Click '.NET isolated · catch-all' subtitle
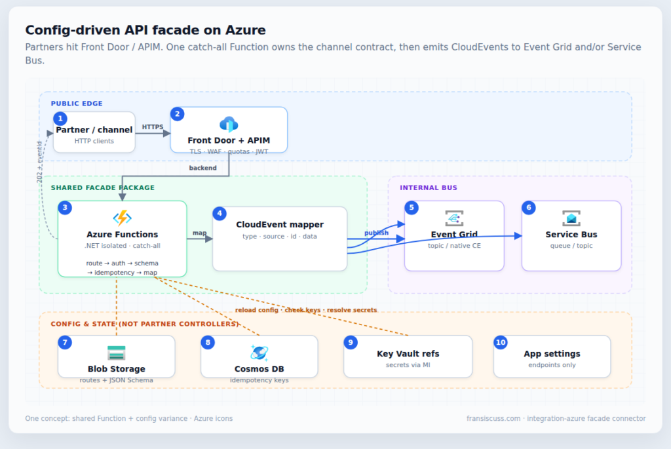Viewport: 671px width, 449px height. click(x=123, y=246)
